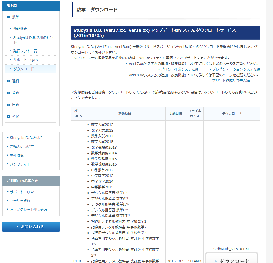The height and width of the screenshot is (263, 273).
Task: Select ダウンロード in the math submenu
Action: 23,69
